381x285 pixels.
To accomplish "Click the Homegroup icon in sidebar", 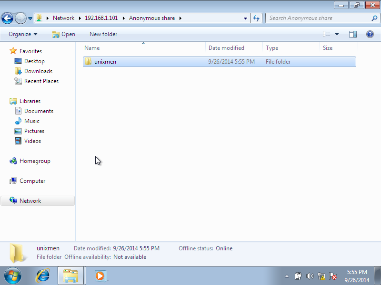I will click(x=13, y=161).
